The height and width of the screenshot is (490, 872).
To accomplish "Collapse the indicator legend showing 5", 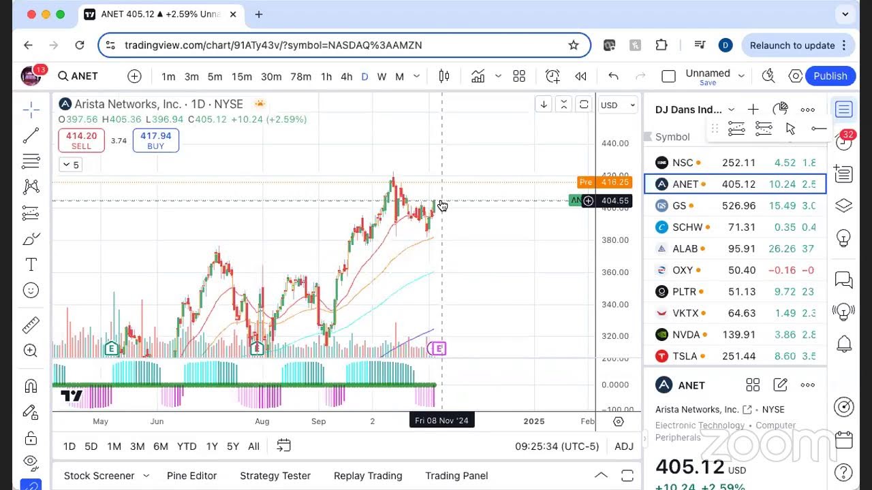I will pos(71,165).
